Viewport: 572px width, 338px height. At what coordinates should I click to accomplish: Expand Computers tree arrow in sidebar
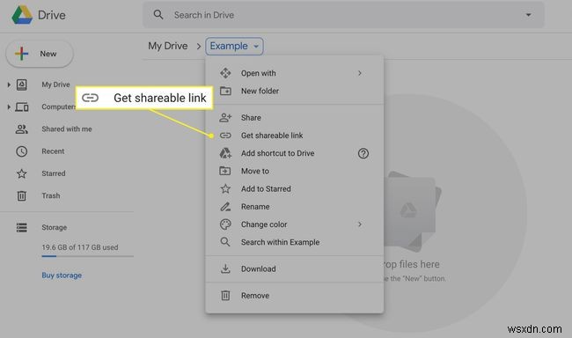tap(9, 107)
